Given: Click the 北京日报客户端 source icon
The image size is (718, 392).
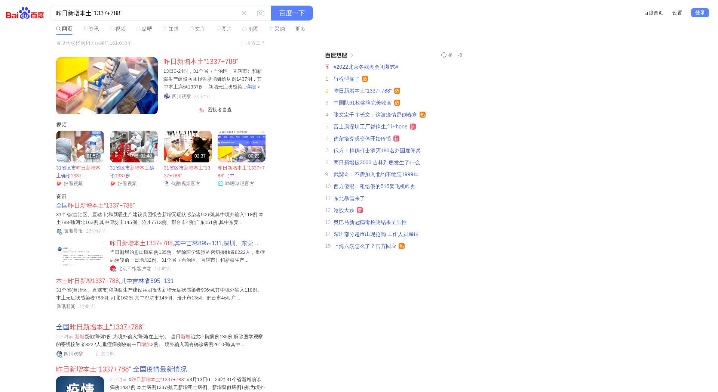Looking at the screenshot, I should pos(113,268).
